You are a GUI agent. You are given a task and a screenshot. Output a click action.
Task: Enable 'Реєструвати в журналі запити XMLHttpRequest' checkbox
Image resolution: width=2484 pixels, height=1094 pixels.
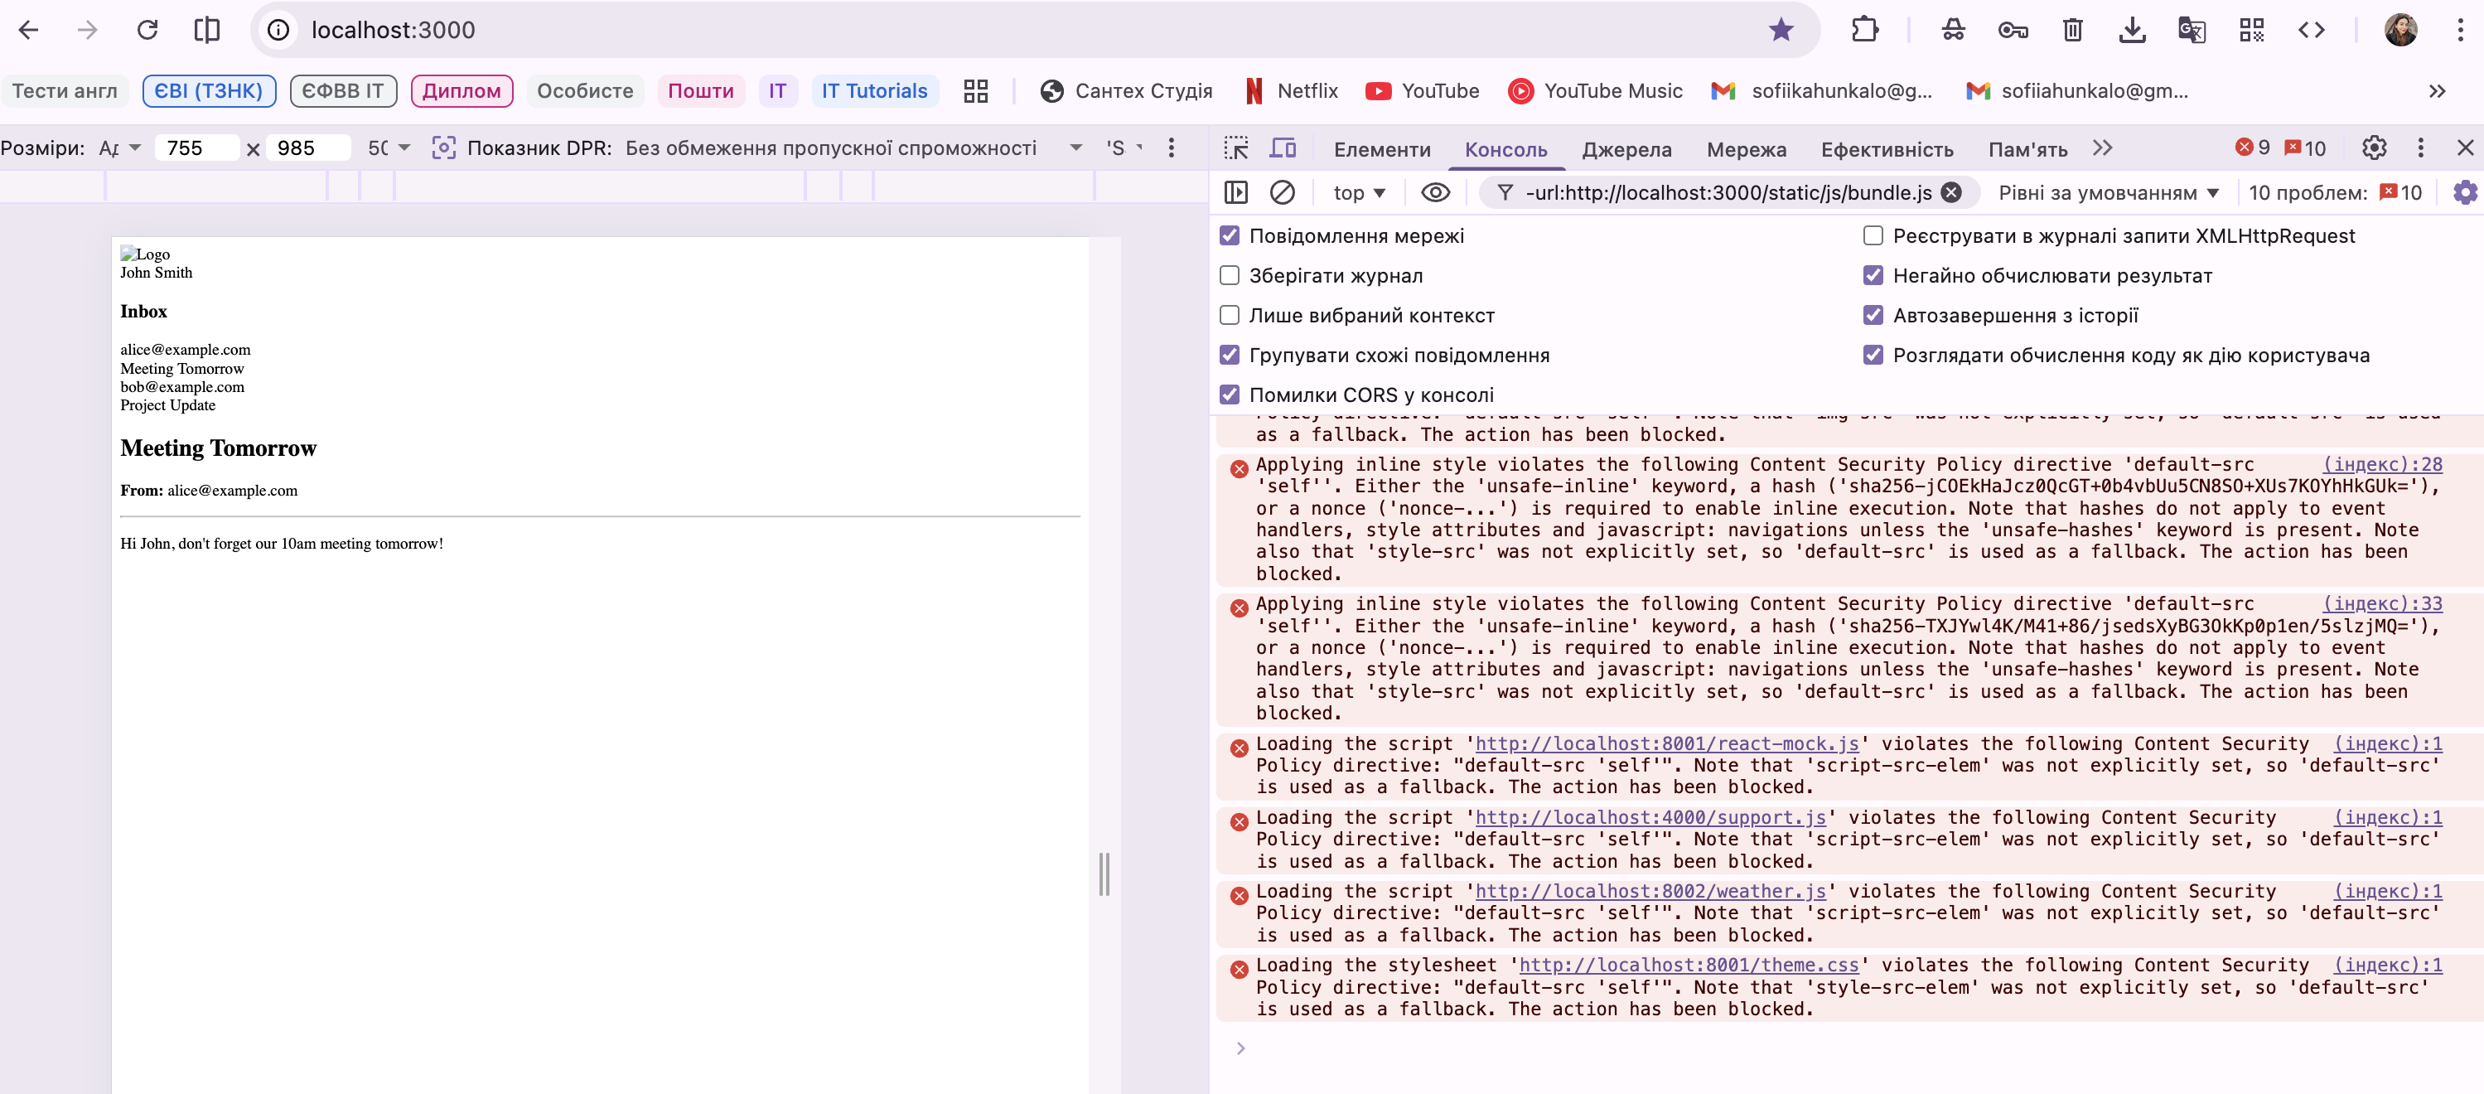tap(1873, 235)
